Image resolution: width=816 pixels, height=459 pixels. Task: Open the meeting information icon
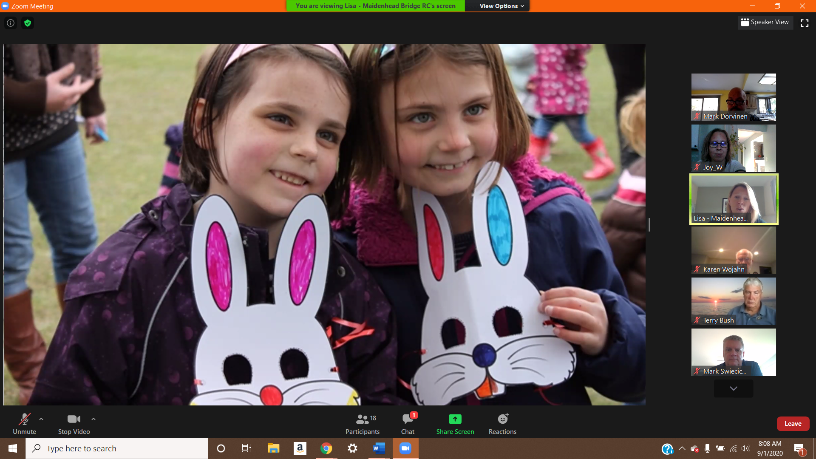tap(11, 23)
